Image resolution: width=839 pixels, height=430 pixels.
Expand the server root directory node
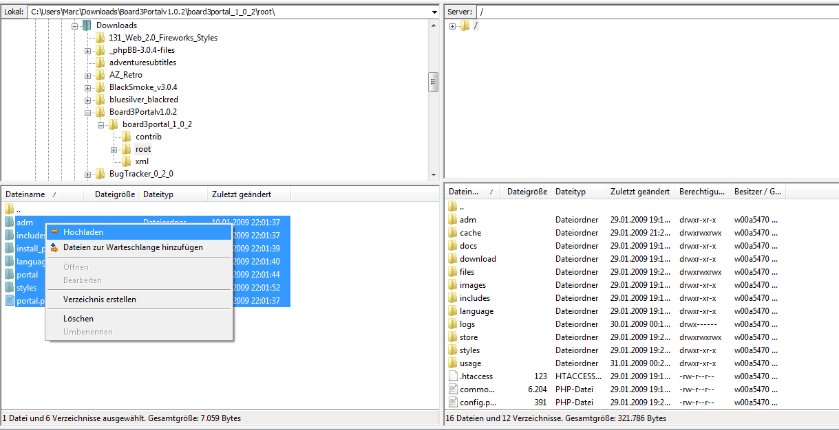[x=452, y=26]
